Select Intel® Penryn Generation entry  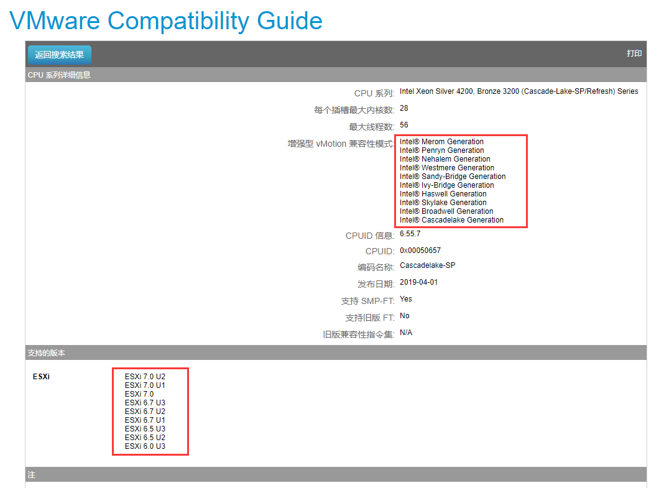(441, 150)
